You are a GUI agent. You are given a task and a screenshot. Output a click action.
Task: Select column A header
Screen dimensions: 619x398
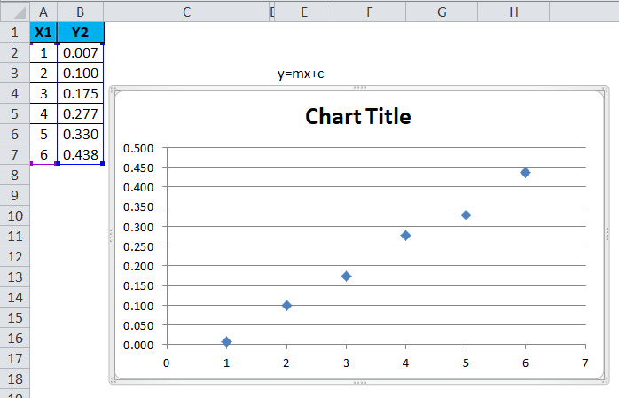(x=43, y=12)
